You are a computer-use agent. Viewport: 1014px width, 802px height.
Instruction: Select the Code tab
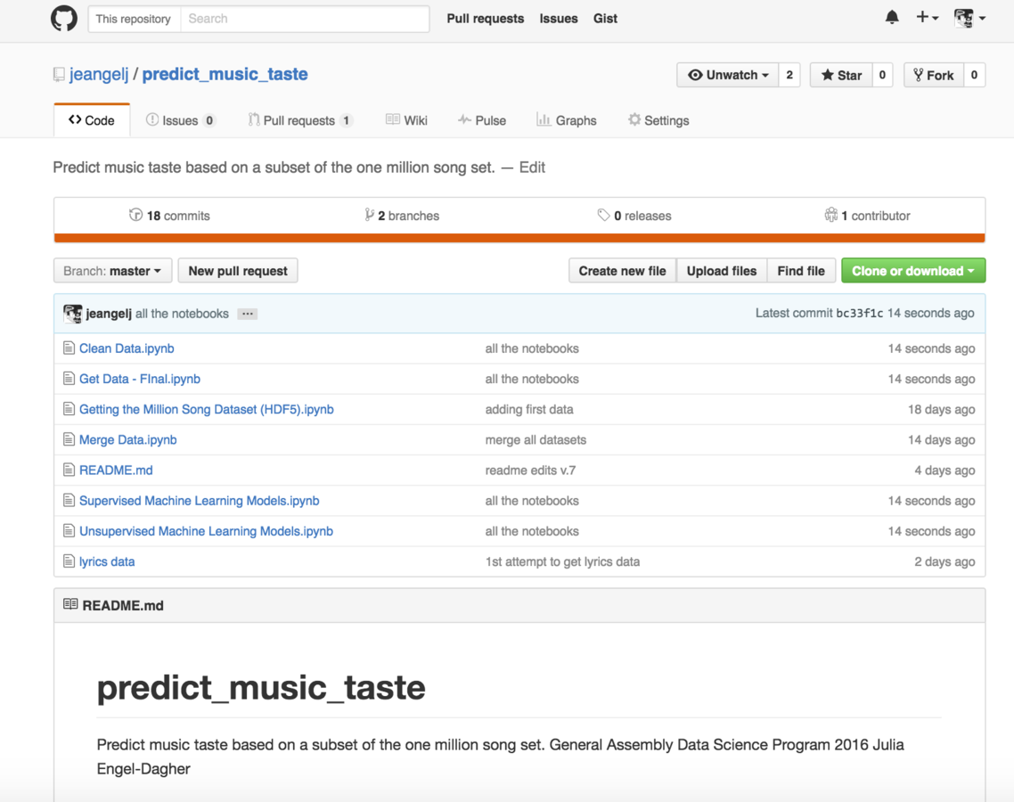pyautogui.click(x=92, y=120)
